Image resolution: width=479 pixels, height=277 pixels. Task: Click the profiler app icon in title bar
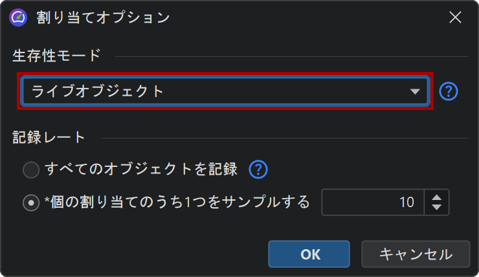tap(17, 17)
